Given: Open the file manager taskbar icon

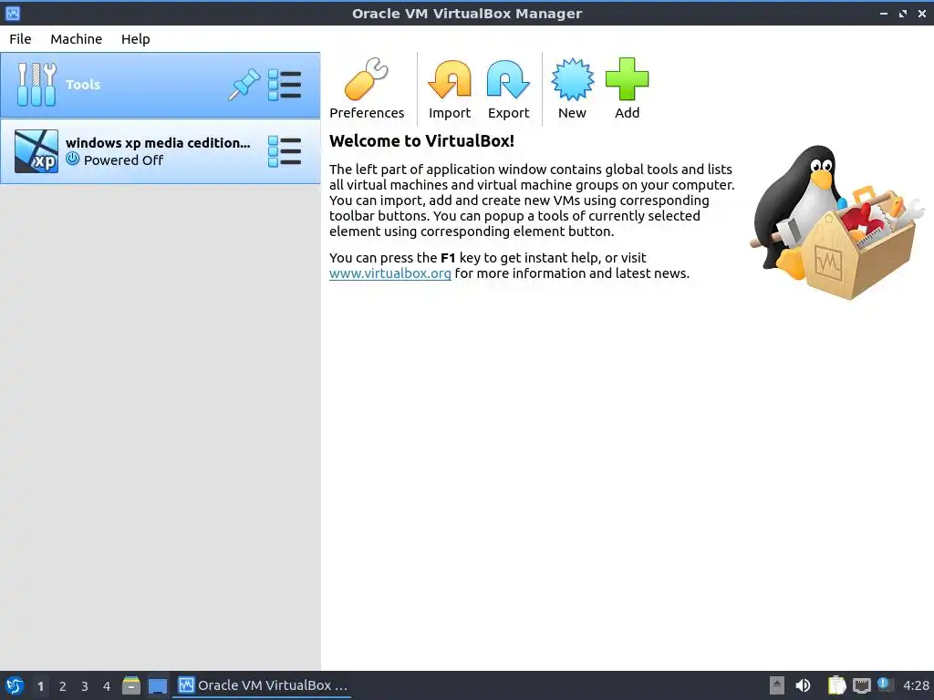Looking at the screenshot, I should pyautogui.click(x=131, y=685).
